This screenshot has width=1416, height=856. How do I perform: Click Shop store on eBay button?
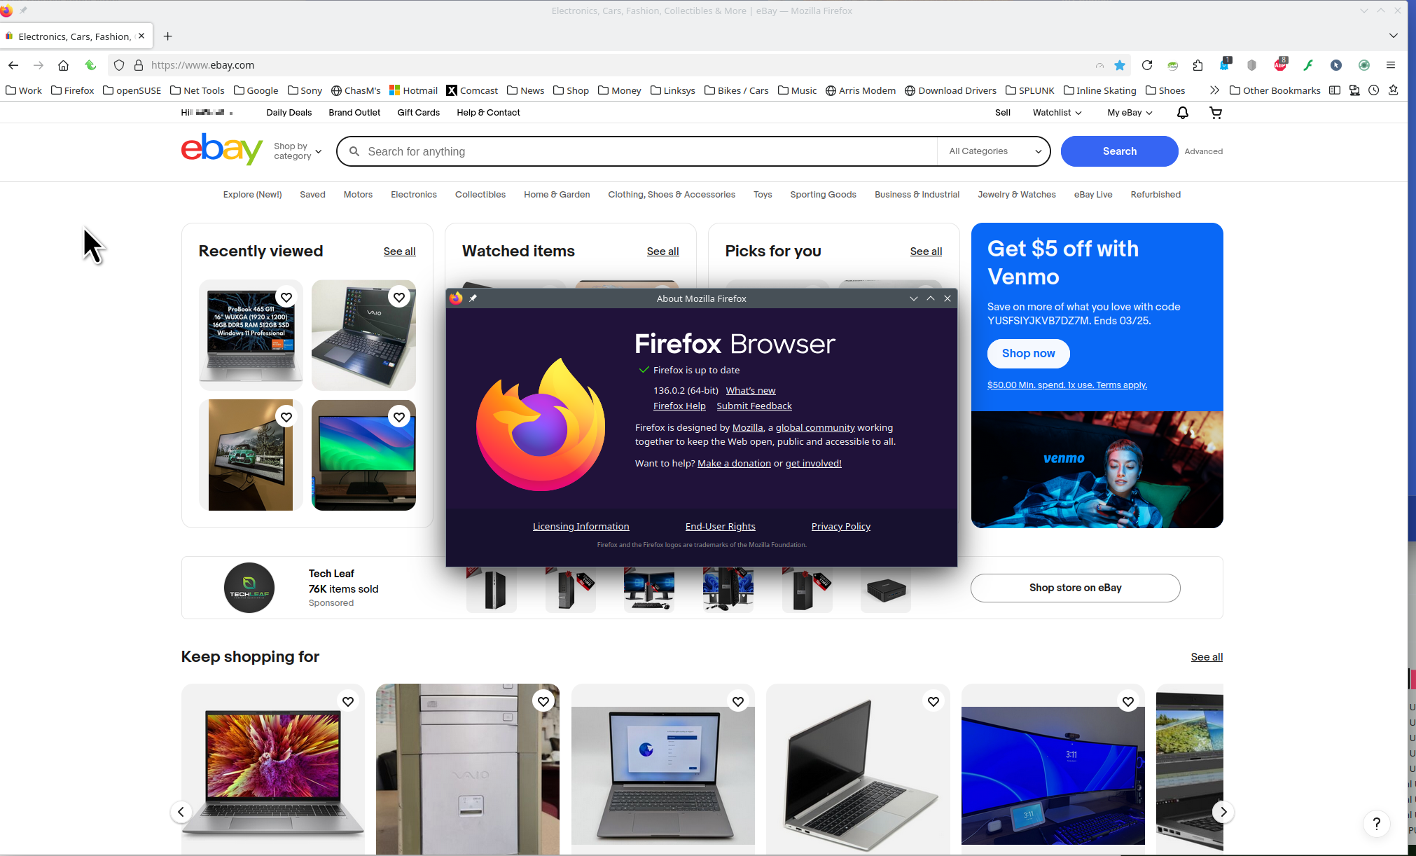(1075, 588)
